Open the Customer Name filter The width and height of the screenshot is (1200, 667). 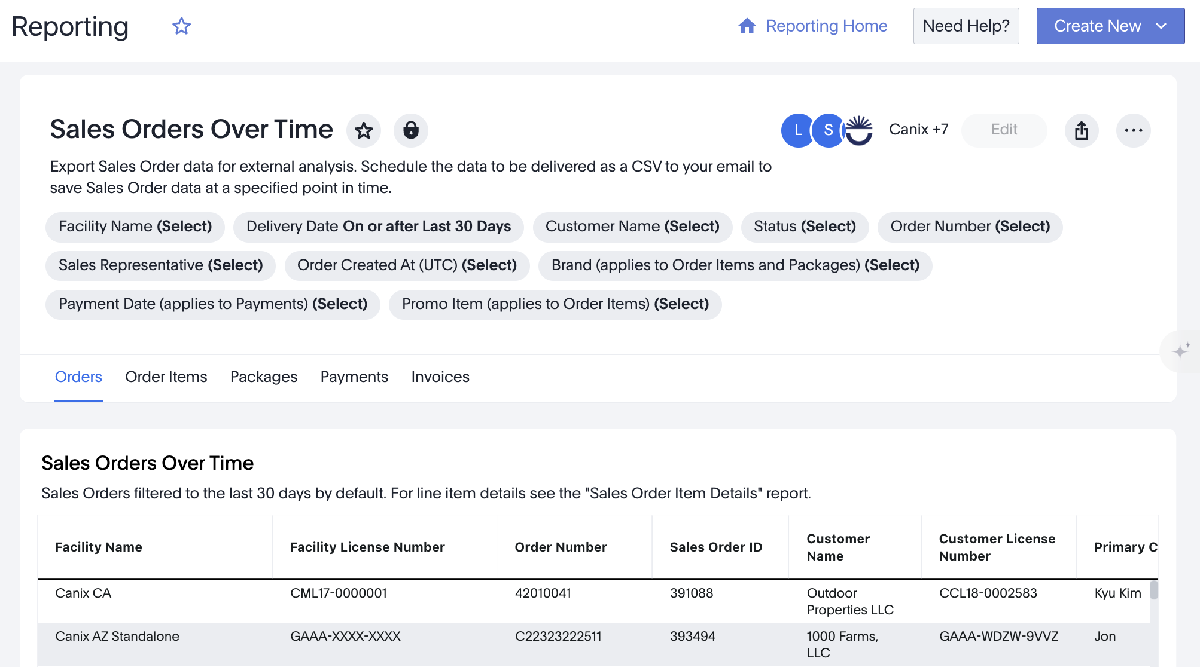pyautogui.click(x=632, y=227)
